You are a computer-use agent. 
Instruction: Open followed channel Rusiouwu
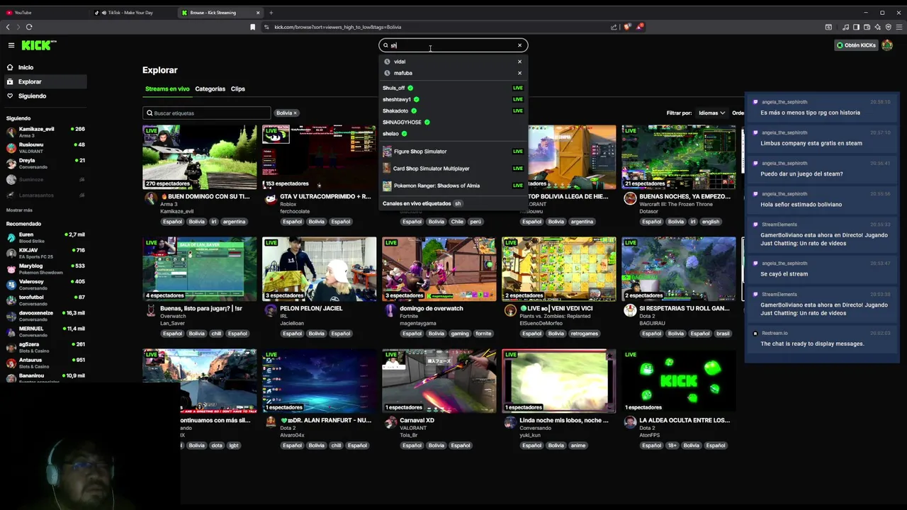click(x=45, y=147)
